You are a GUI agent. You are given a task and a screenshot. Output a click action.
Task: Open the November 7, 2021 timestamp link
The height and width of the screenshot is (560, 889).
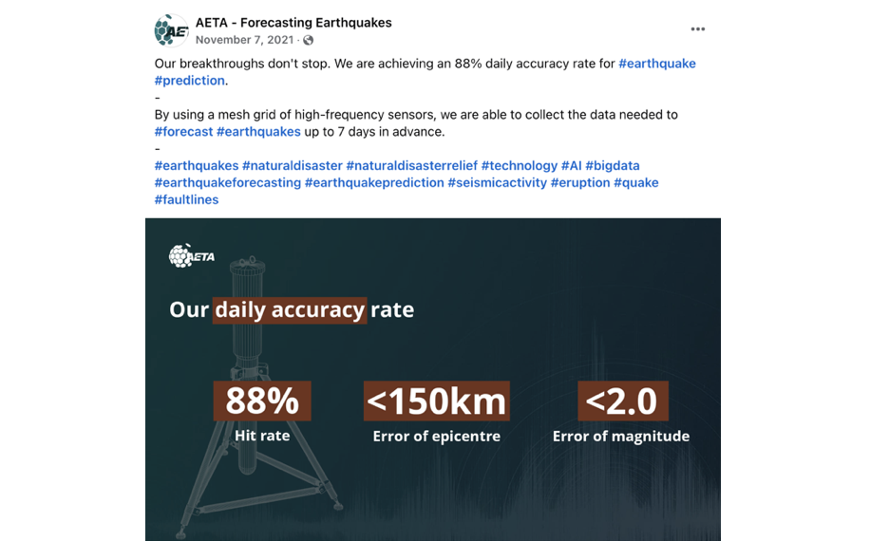click(245, 40)
